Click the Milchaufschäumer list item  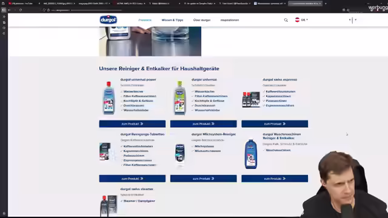tap(207, 151)
